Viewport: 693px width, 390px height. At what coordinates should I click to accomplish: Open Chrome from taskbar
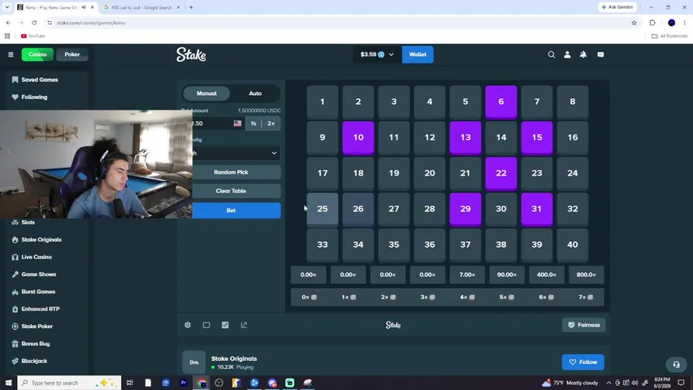click(x=201, y=383)
